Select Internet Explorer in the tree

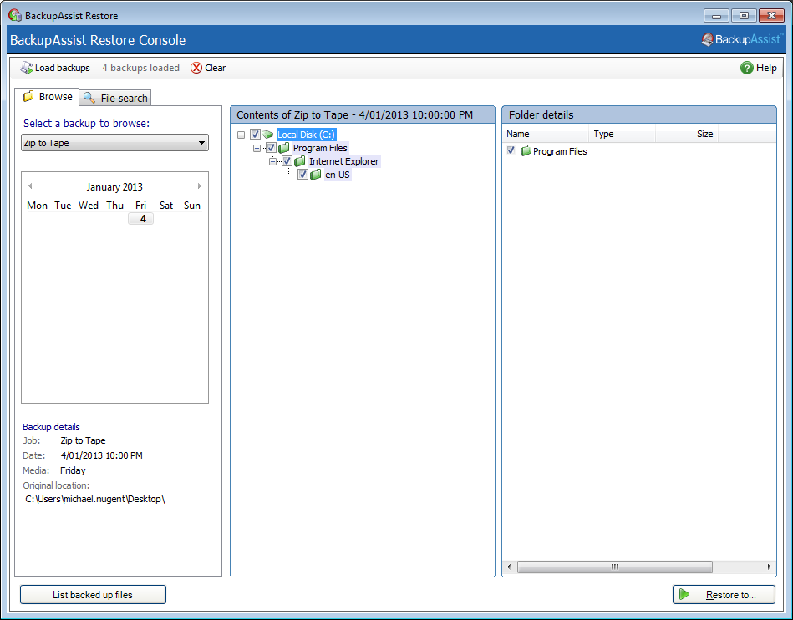[x=344, y=161]
